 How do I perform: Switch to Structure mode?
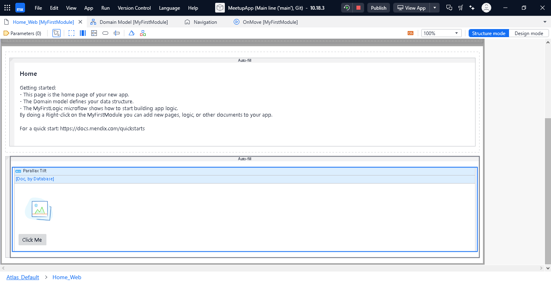point(488,33)
